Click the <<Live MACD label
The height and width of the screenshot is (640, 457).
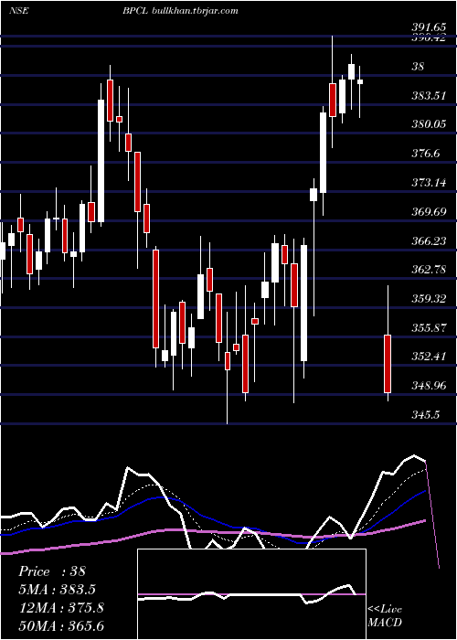(385, 615)
